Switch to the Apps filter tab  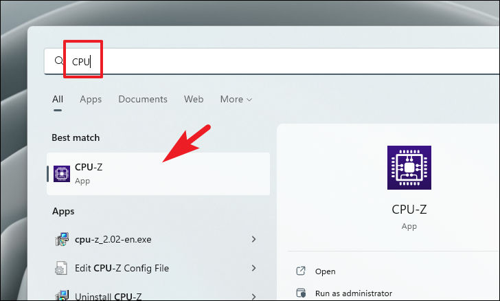tap(91, 99)
